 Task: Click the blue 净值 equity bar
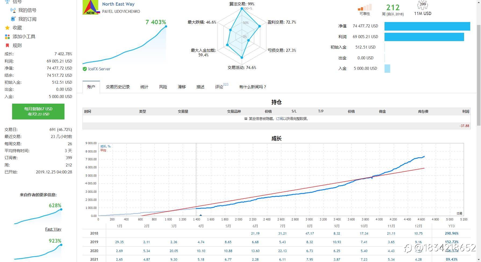pos(427,26)
